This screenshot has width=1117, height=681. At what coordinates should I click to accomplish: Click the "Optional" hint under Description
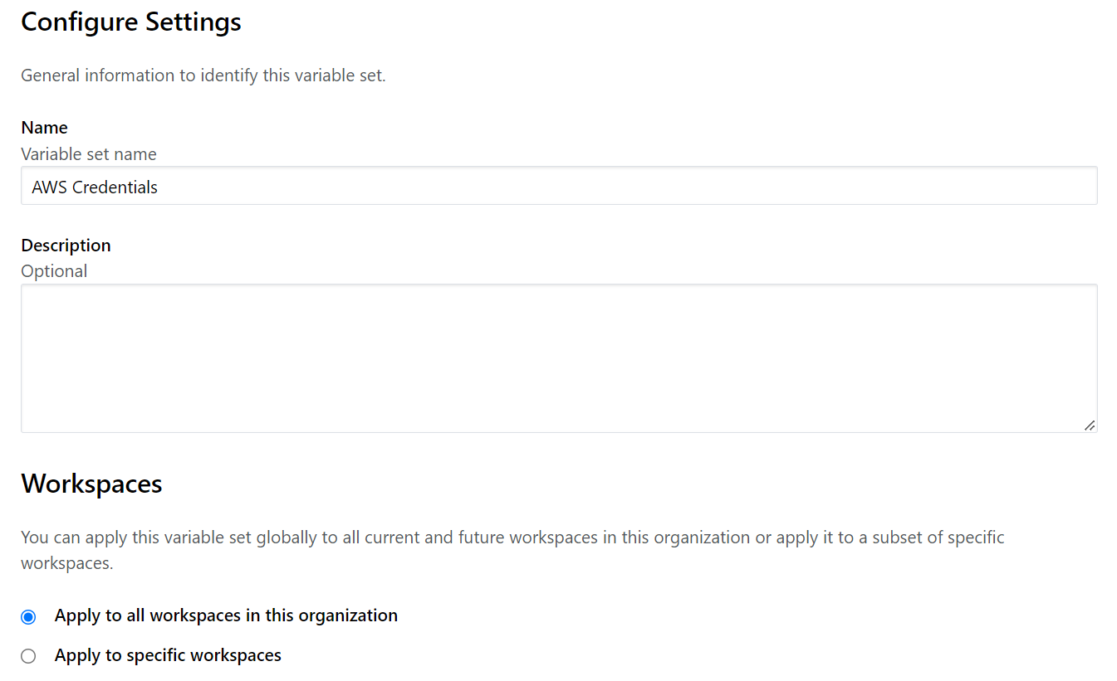tap(54, 271)
